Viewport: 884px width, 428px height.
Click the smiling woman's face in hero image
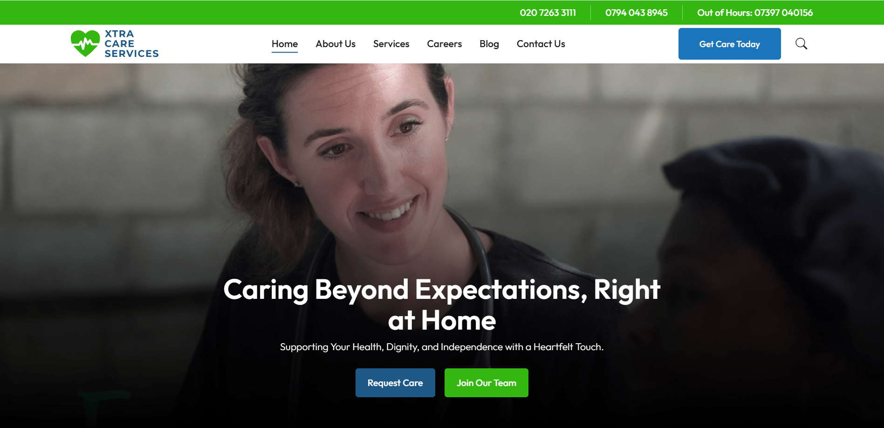pyautogui.click(x=368, y=154)
